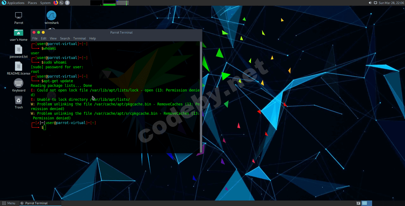The height and width of the screenshot is (206, 405).
Task: Click the srcpkgcache.bin warning line
Action: (115, 116)
